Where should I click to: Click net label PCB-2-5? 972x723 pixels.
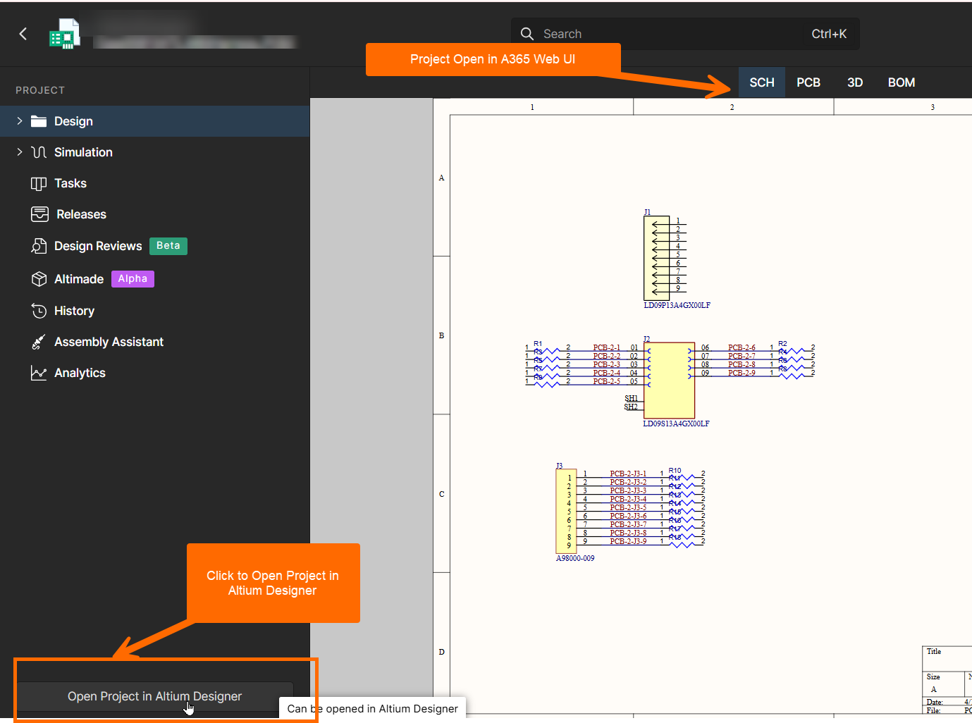coord(607,381)
